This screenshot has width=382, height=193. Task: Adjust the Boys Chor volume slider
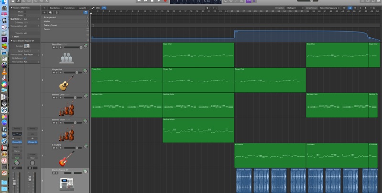(73, 47)
